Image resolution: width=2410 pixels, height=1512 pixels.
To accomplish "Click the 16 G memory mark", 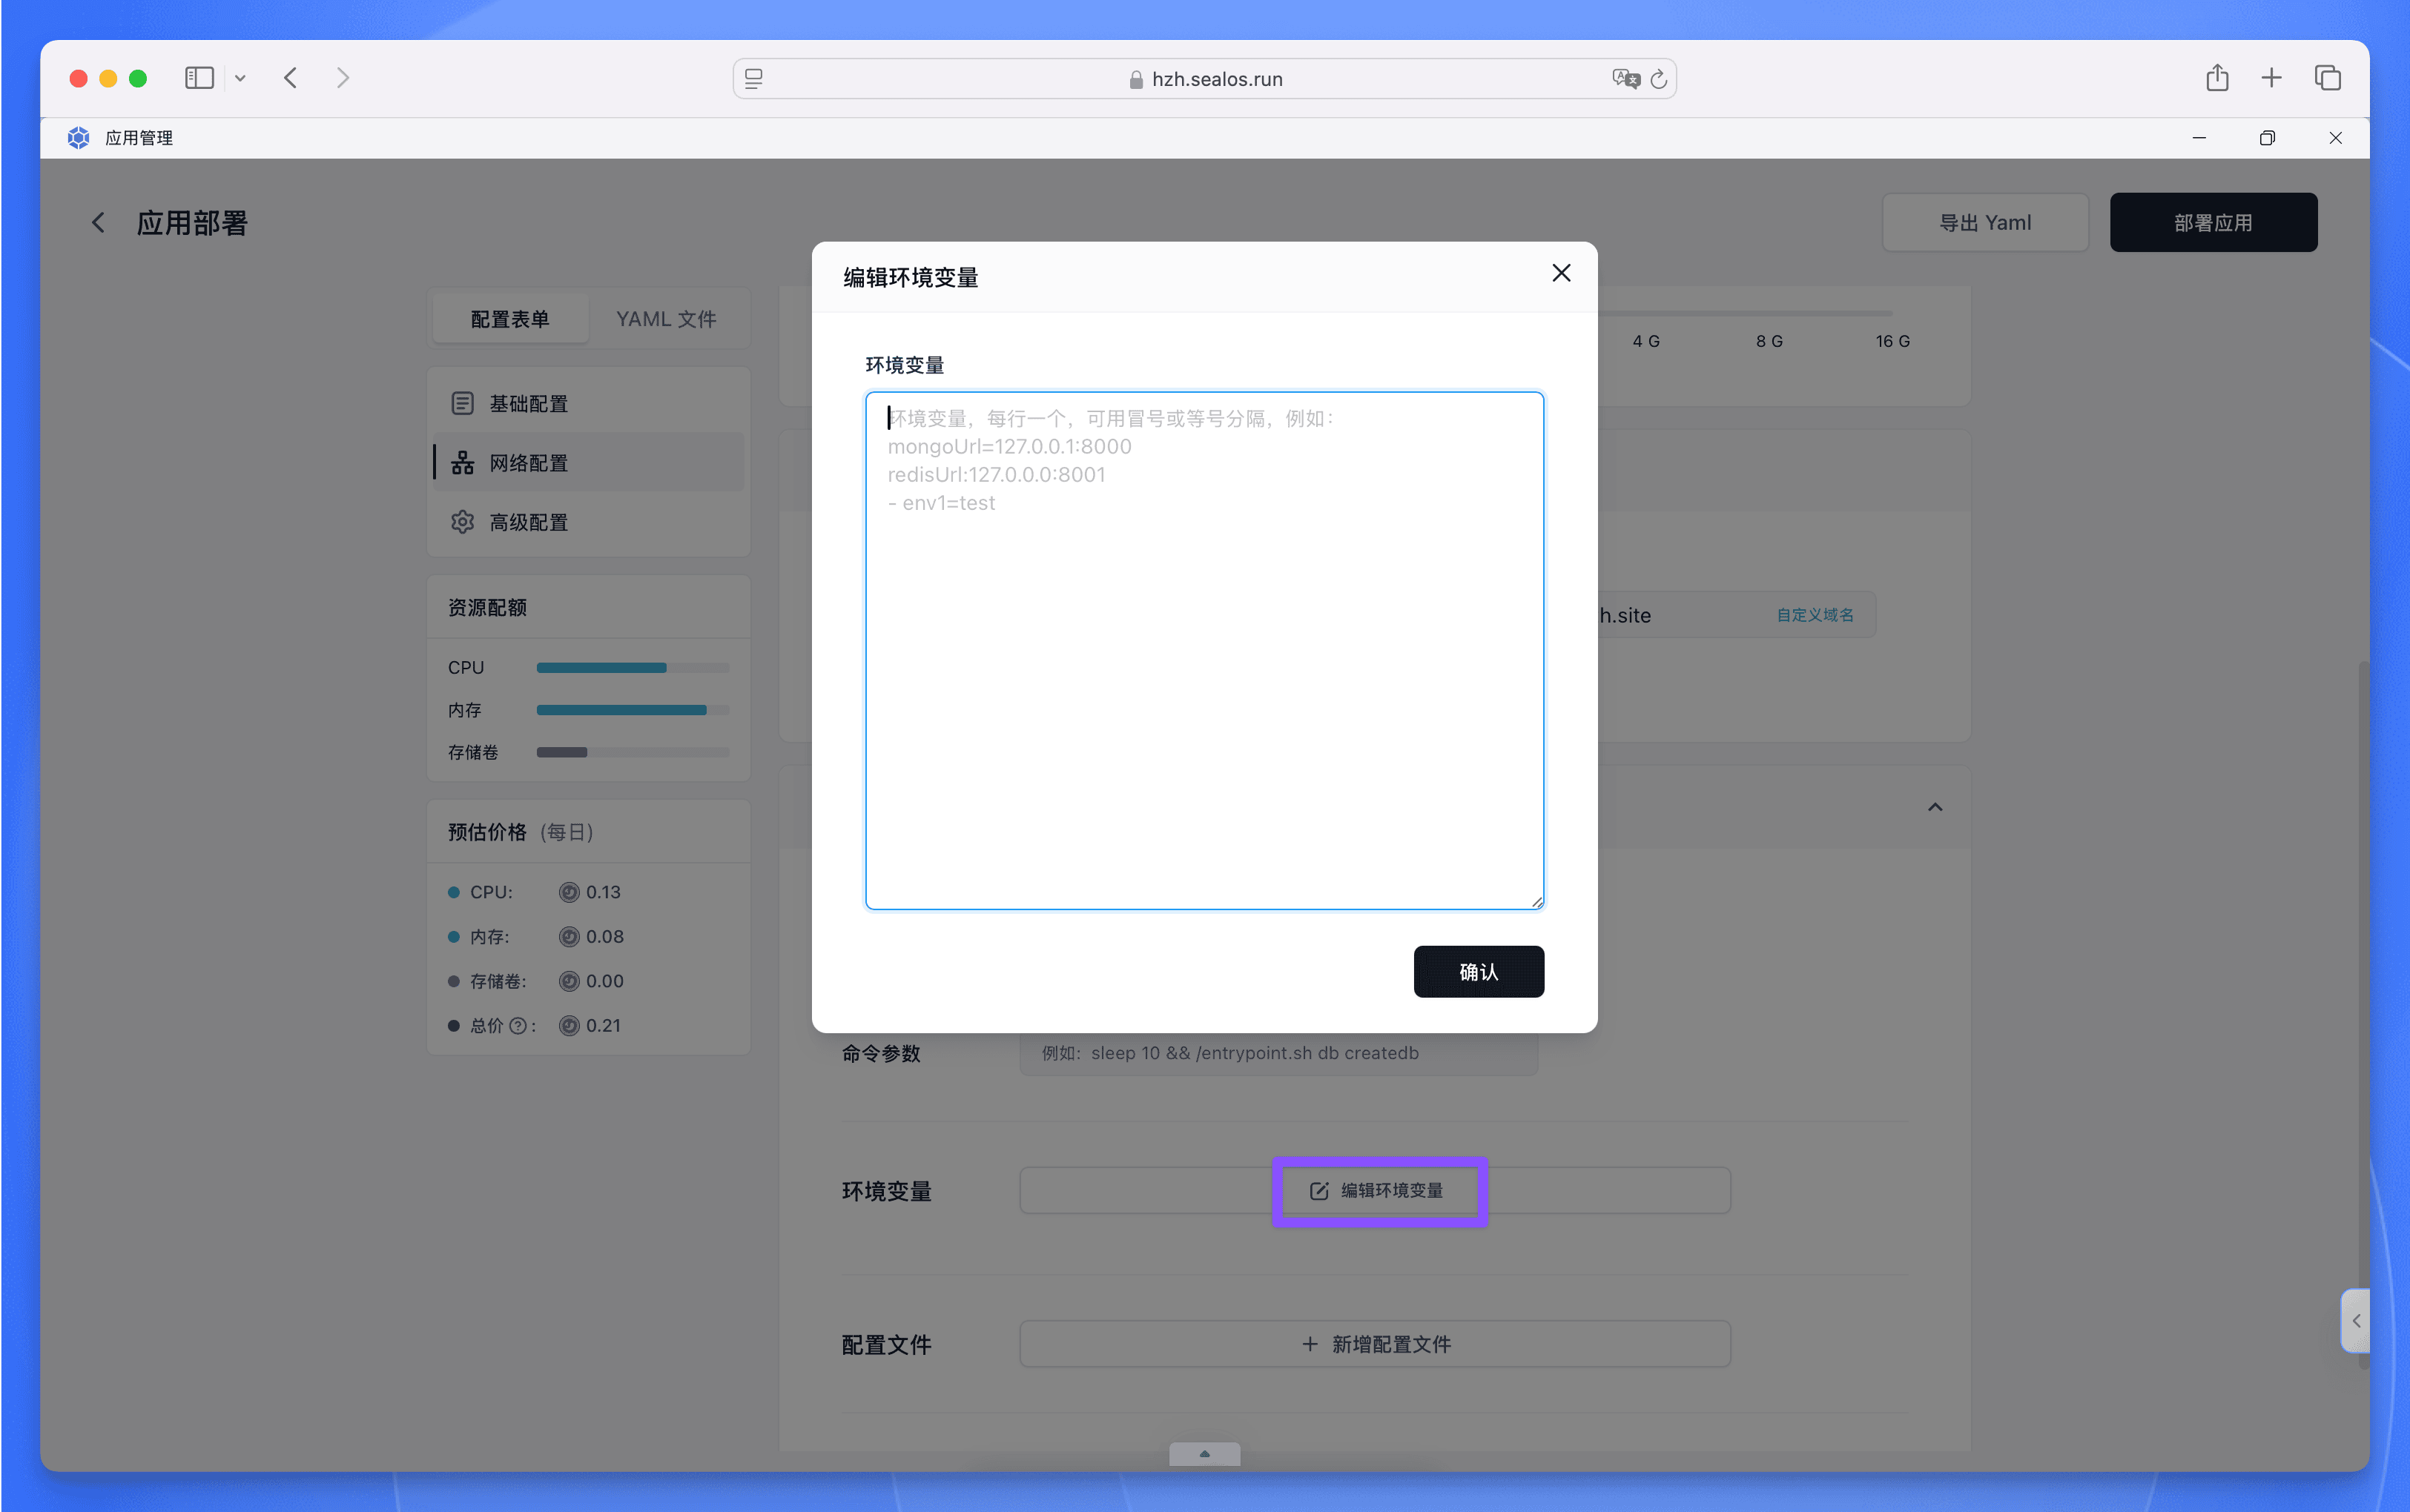I will pos(1892,340).
